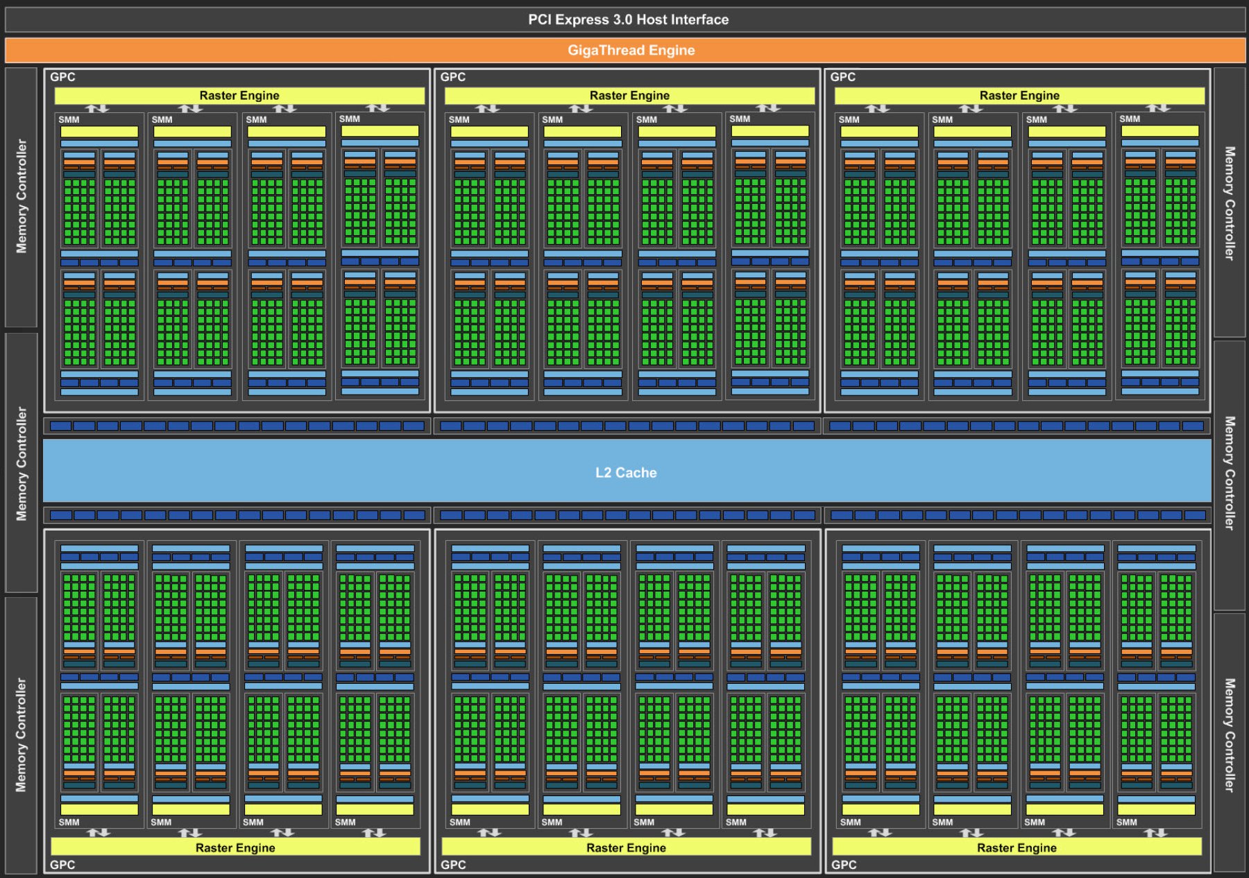Click the GPC label of the bottom-right cluster
Viewport: 1249px width, 878px height.
844,864
